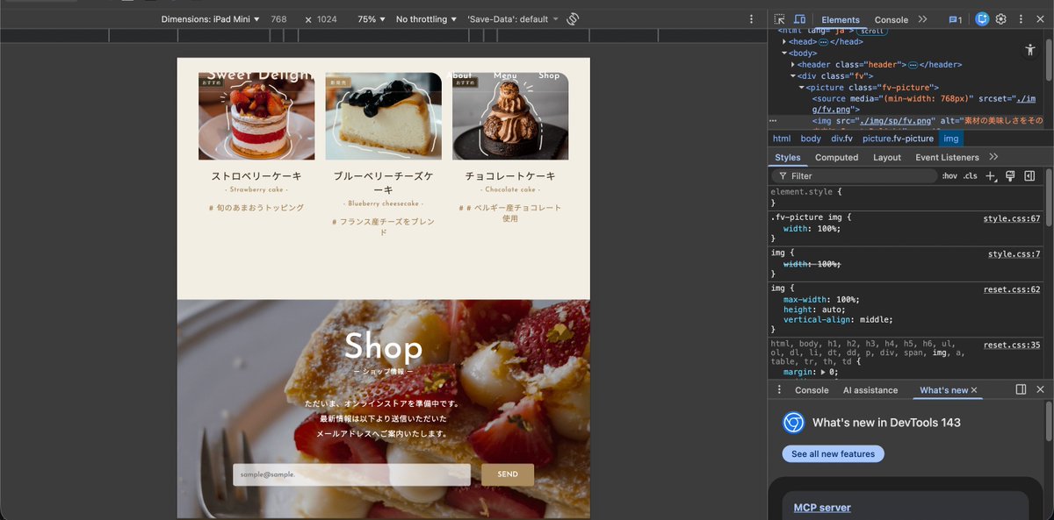
Task: Open the 75% zoom dropdown
Action: [x=371, y=19]
